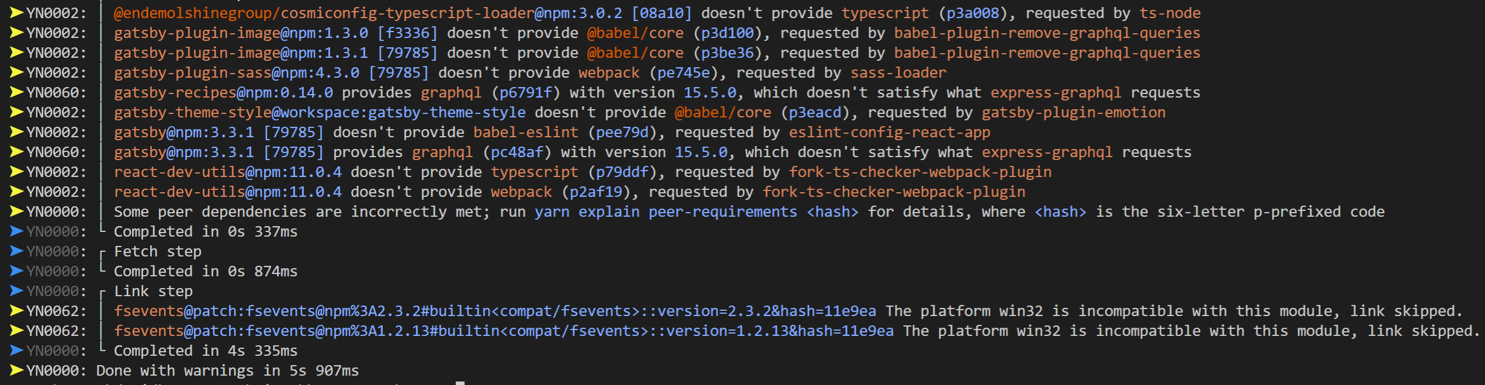Click the hash code p2af19
This screenshot has width=1485, height=385.
pyautogui.click(x=596, y=192)
